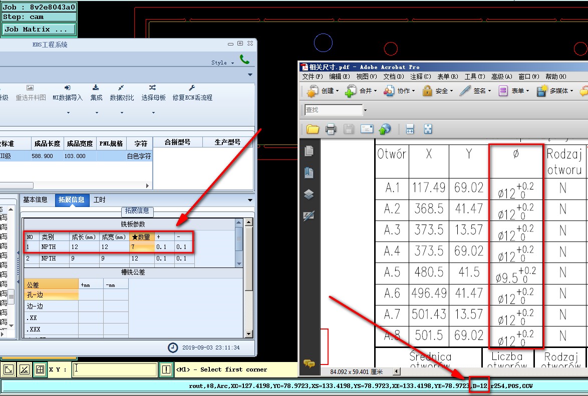Expand the arrow under 数据对比
The image size is (588, 396).
122,112
